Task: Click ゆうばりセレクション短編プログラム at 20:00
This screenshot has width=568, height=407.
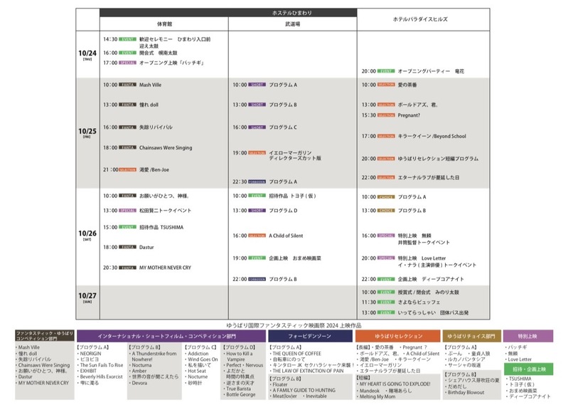Action: tap(420, 159)
